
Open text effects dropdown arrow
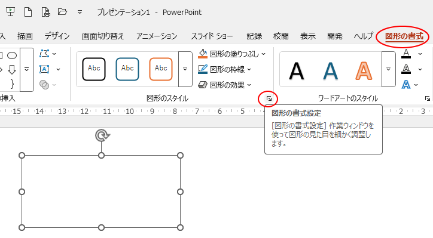click(x=416, y=85)
